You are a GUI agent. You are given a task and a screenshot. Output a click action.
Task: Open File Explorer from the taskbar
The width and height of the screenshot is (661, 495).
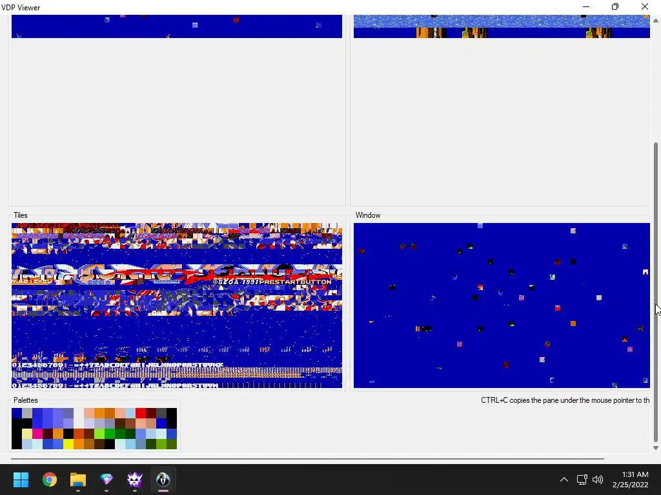78,480
